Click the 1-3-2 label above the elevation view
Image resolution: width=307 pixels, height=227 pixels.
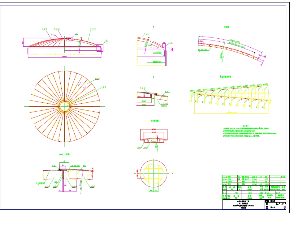click(57, 29)
